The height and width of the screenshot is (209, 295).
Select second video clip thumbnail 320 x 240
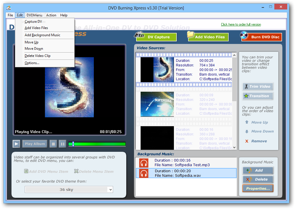click(x=157, y=104)
